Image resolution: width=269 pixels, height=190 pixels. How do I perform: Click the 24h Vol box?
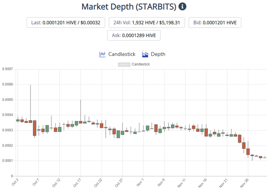pos(147,22)
